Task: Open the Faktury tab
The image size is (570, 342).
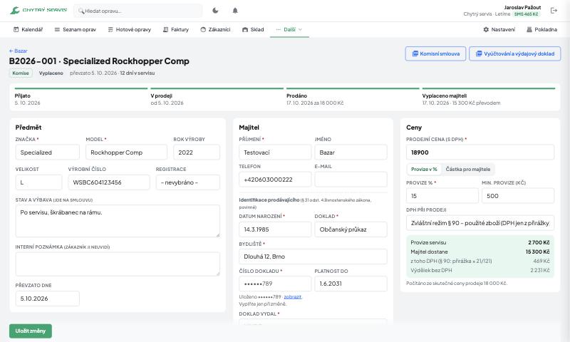Action: 176,29
